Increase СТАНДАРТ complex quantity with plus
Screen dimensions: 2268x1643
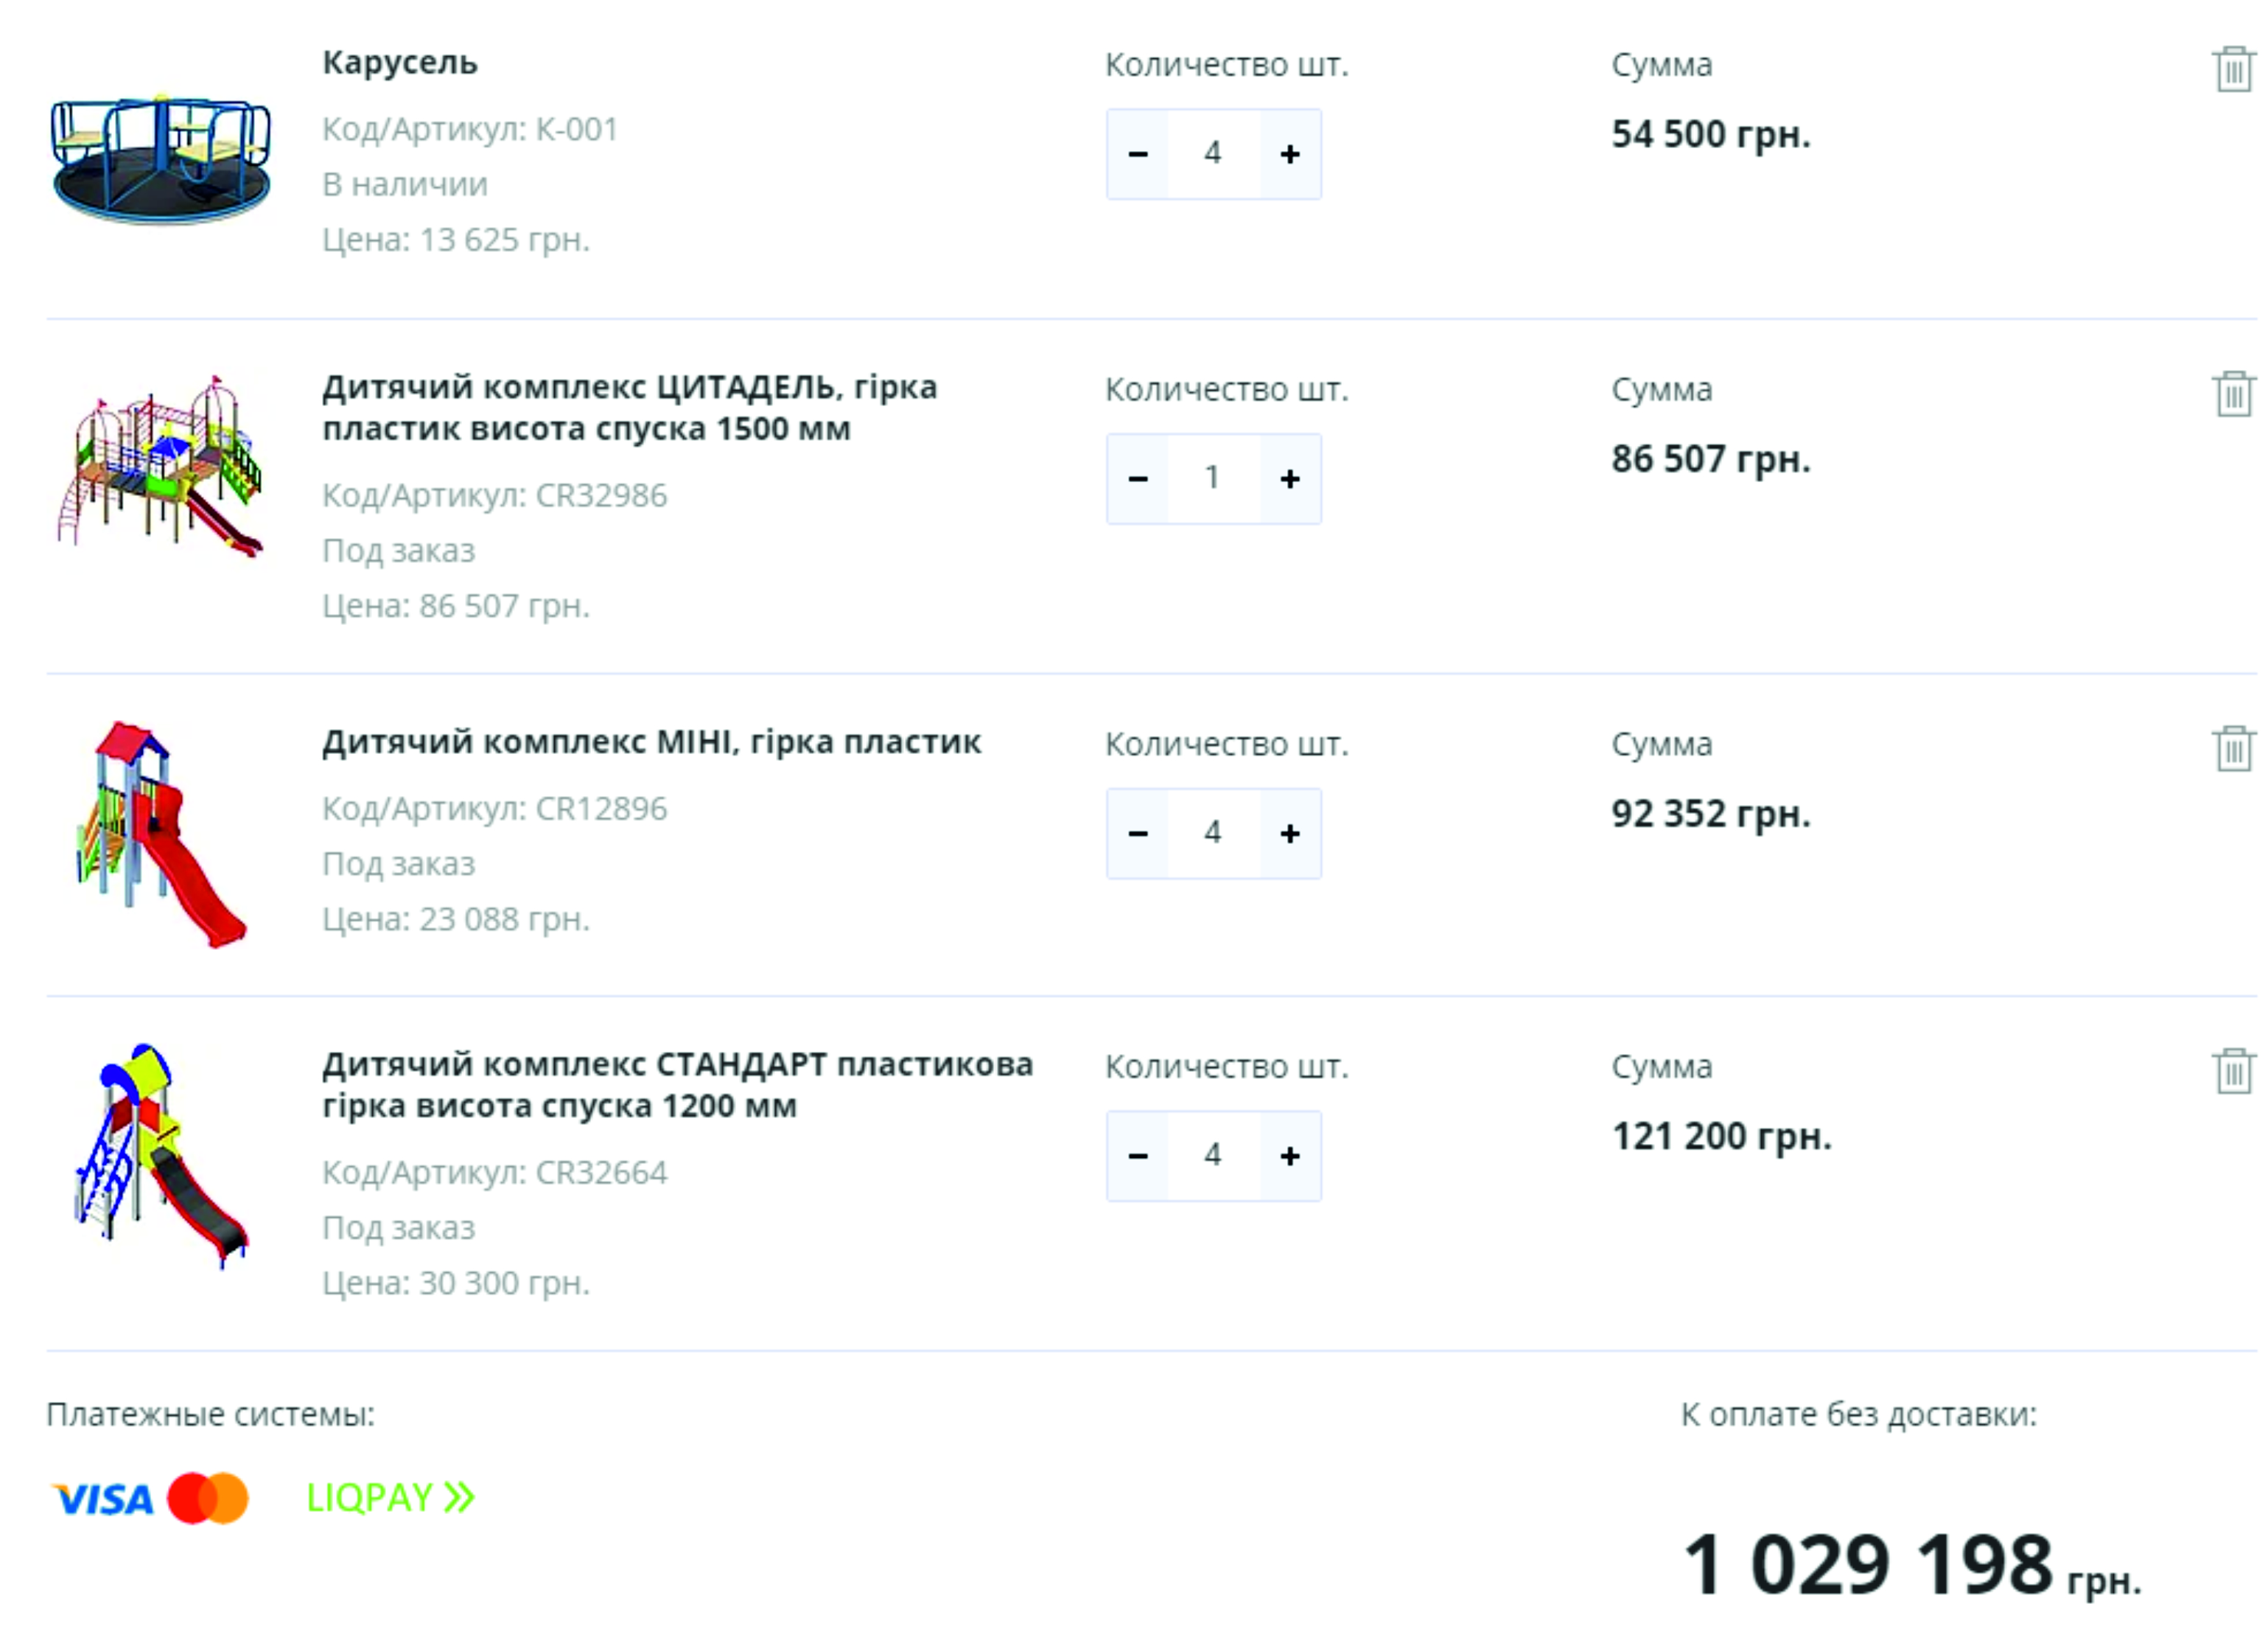[x=1290, y=1156]
